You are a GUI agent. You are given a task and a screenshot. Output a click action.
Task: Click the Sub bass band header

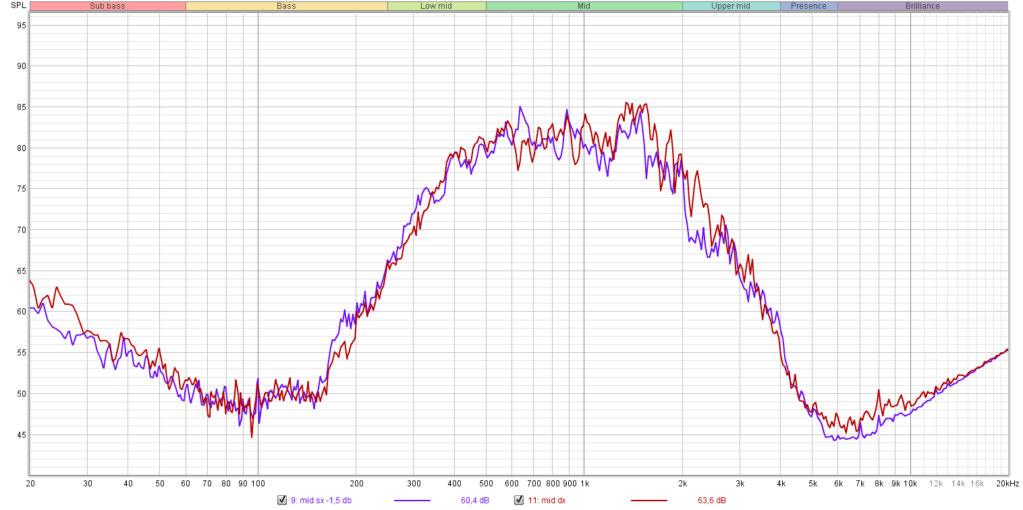(108, 6)
